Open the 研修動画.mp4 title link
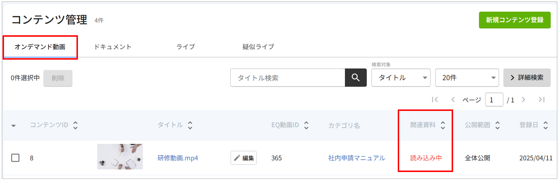The height and width of the screenshot is (180, 558). 178,158
